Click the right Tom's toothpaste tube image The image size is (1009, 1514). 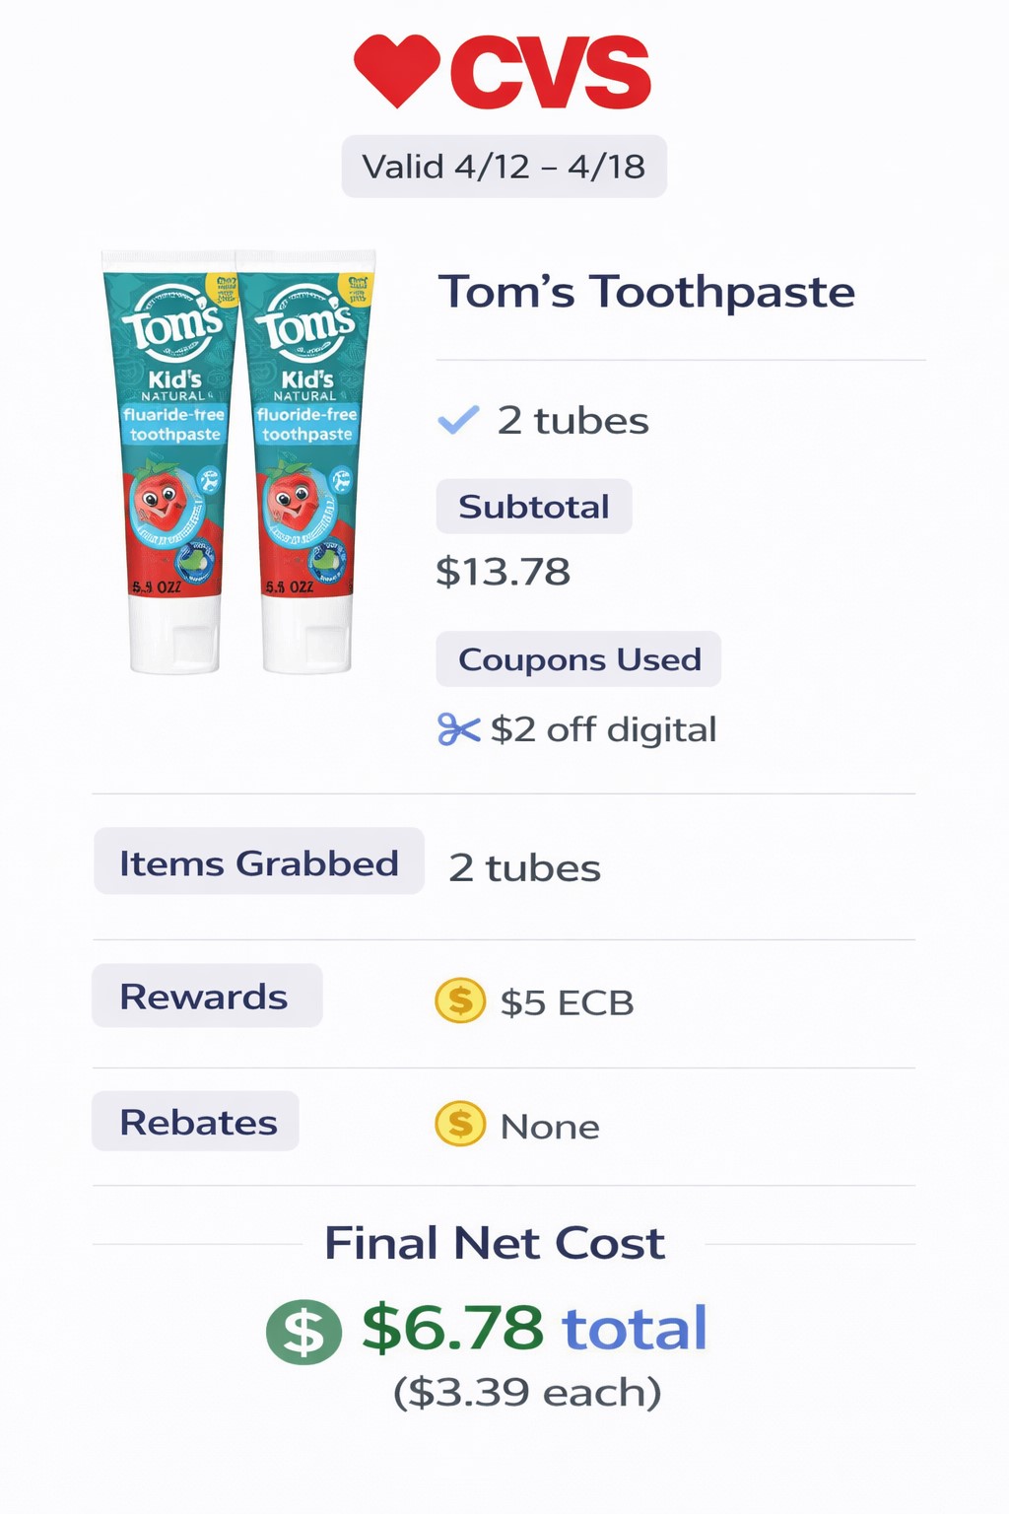click(x=306, y=463)
